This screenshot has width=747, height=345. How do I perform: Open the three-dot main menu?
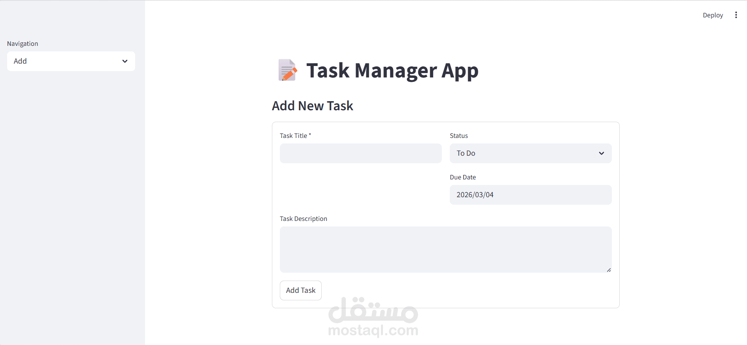pyautogui.click(x=736, y=15)
